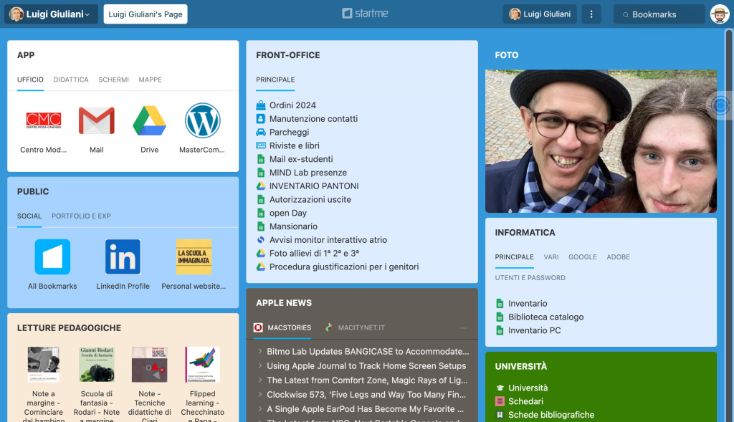Open the LinkedIn Profile icon

(x=123, y=256)
